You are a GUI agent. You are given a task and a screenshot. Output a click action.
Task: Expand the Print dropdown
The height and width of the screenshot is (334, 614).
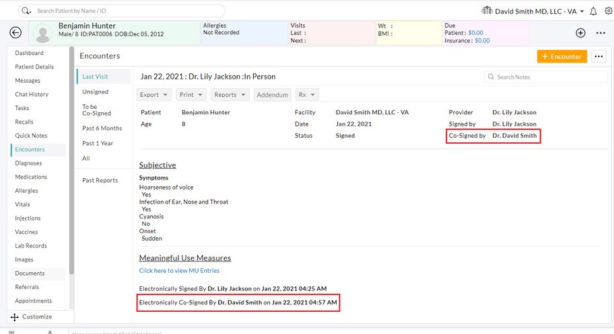pyautogui.click(x=191, y=95)
